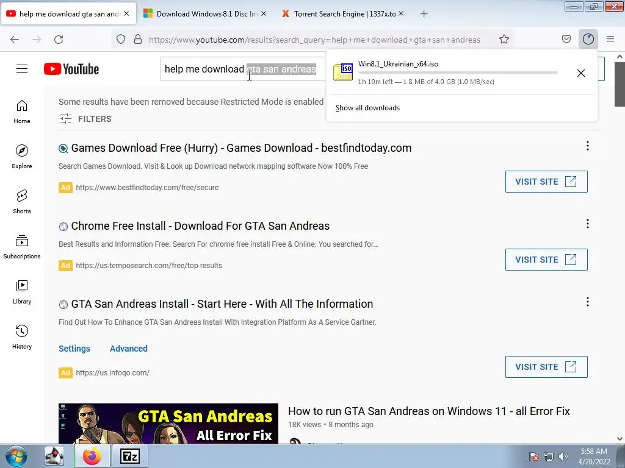Screen dimensions: 625x468
Task: Click the volume speaker tray icon
Action: [563, 456]
